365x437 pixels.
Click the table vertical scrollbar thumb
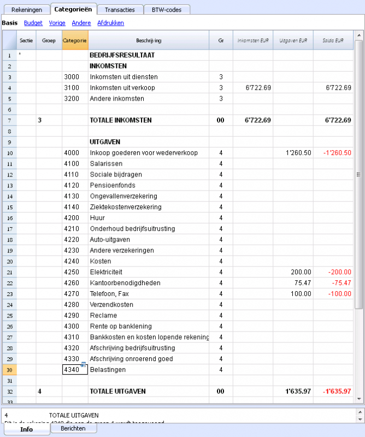coord(359,174)
